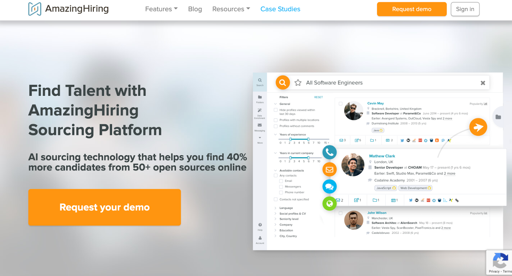Collapse Available contacts filter
The image size is (512, 276).
[275, 171]
